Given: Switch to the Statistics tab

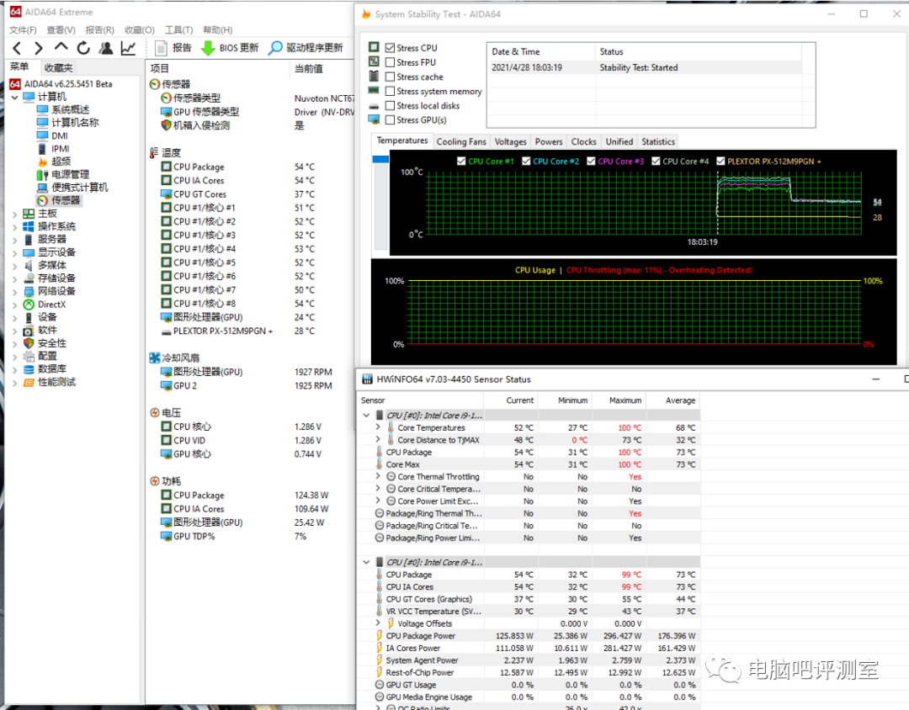Looking at the screenshot, I should pos(658,141).
